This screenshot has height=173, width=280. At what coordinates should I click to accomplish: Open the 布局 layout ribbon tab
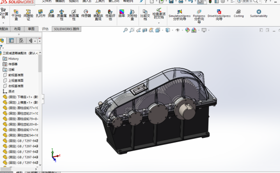pyautogui.click(x=17, y=29)
